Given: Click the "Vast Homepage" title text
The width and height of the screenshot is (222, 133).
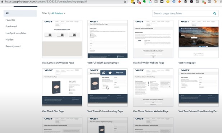Looking at the screenshot, I should click(x=187, y=63).
